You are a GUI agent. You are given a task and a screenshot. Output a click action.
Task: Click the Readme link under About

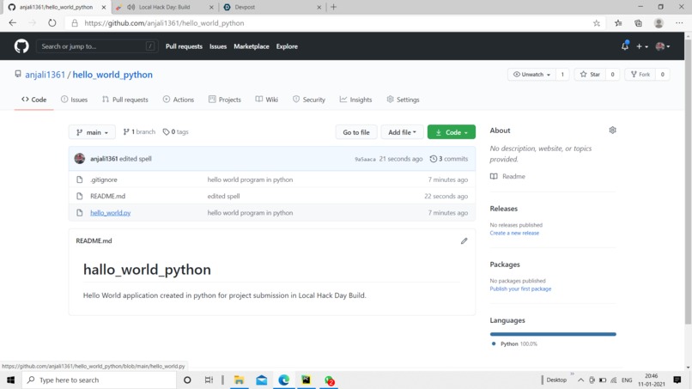(x=507, y=176)
